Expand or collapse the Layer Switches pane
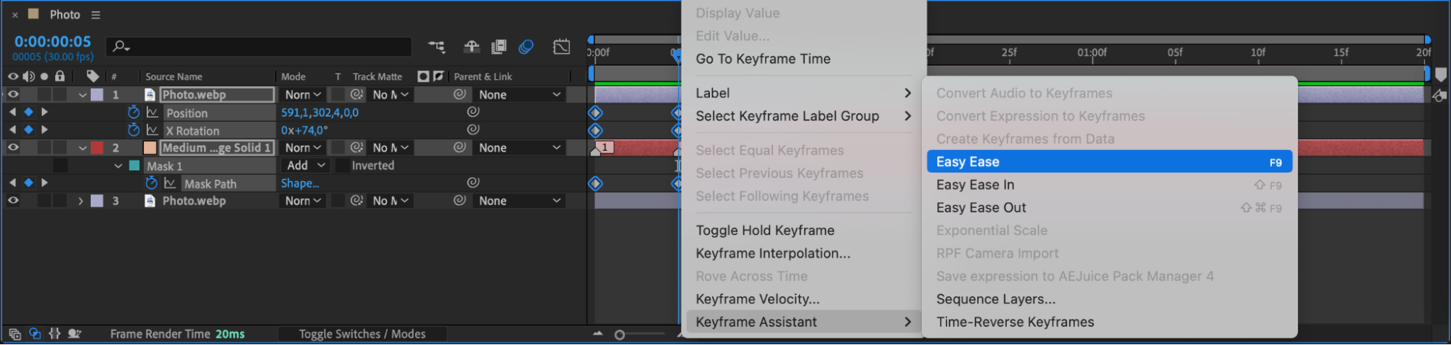 (x=15, y=334)
